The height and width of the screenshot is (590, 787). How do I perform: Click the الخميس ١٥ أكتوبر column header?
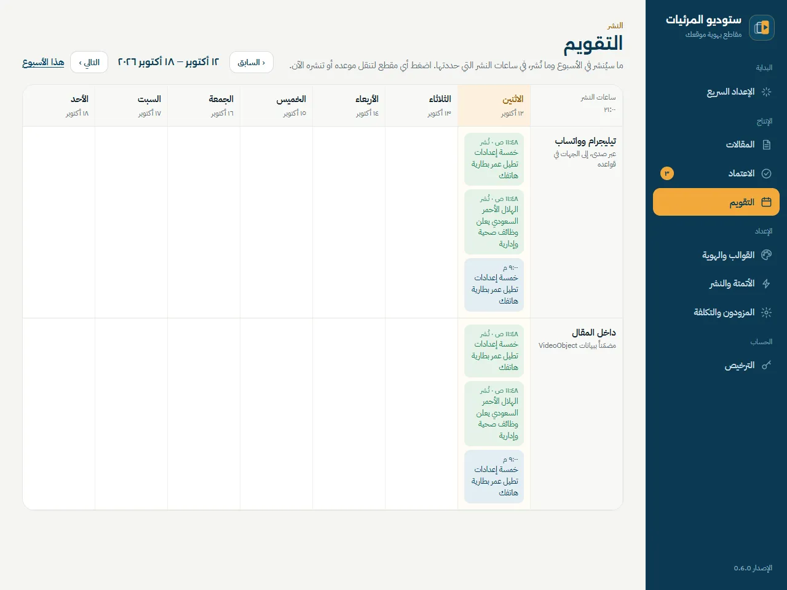(277, 106)
